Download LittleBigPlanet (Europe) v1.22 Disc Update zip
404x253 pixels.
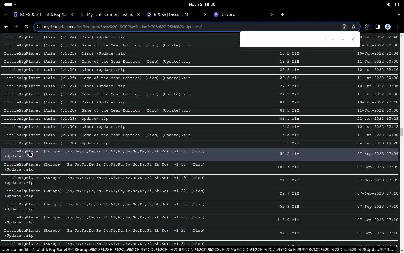(105, 220)
